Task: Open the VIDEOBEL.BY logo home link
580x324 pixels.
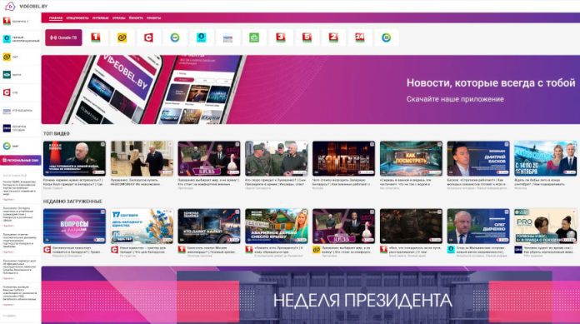Action: [x=26, y=7]
